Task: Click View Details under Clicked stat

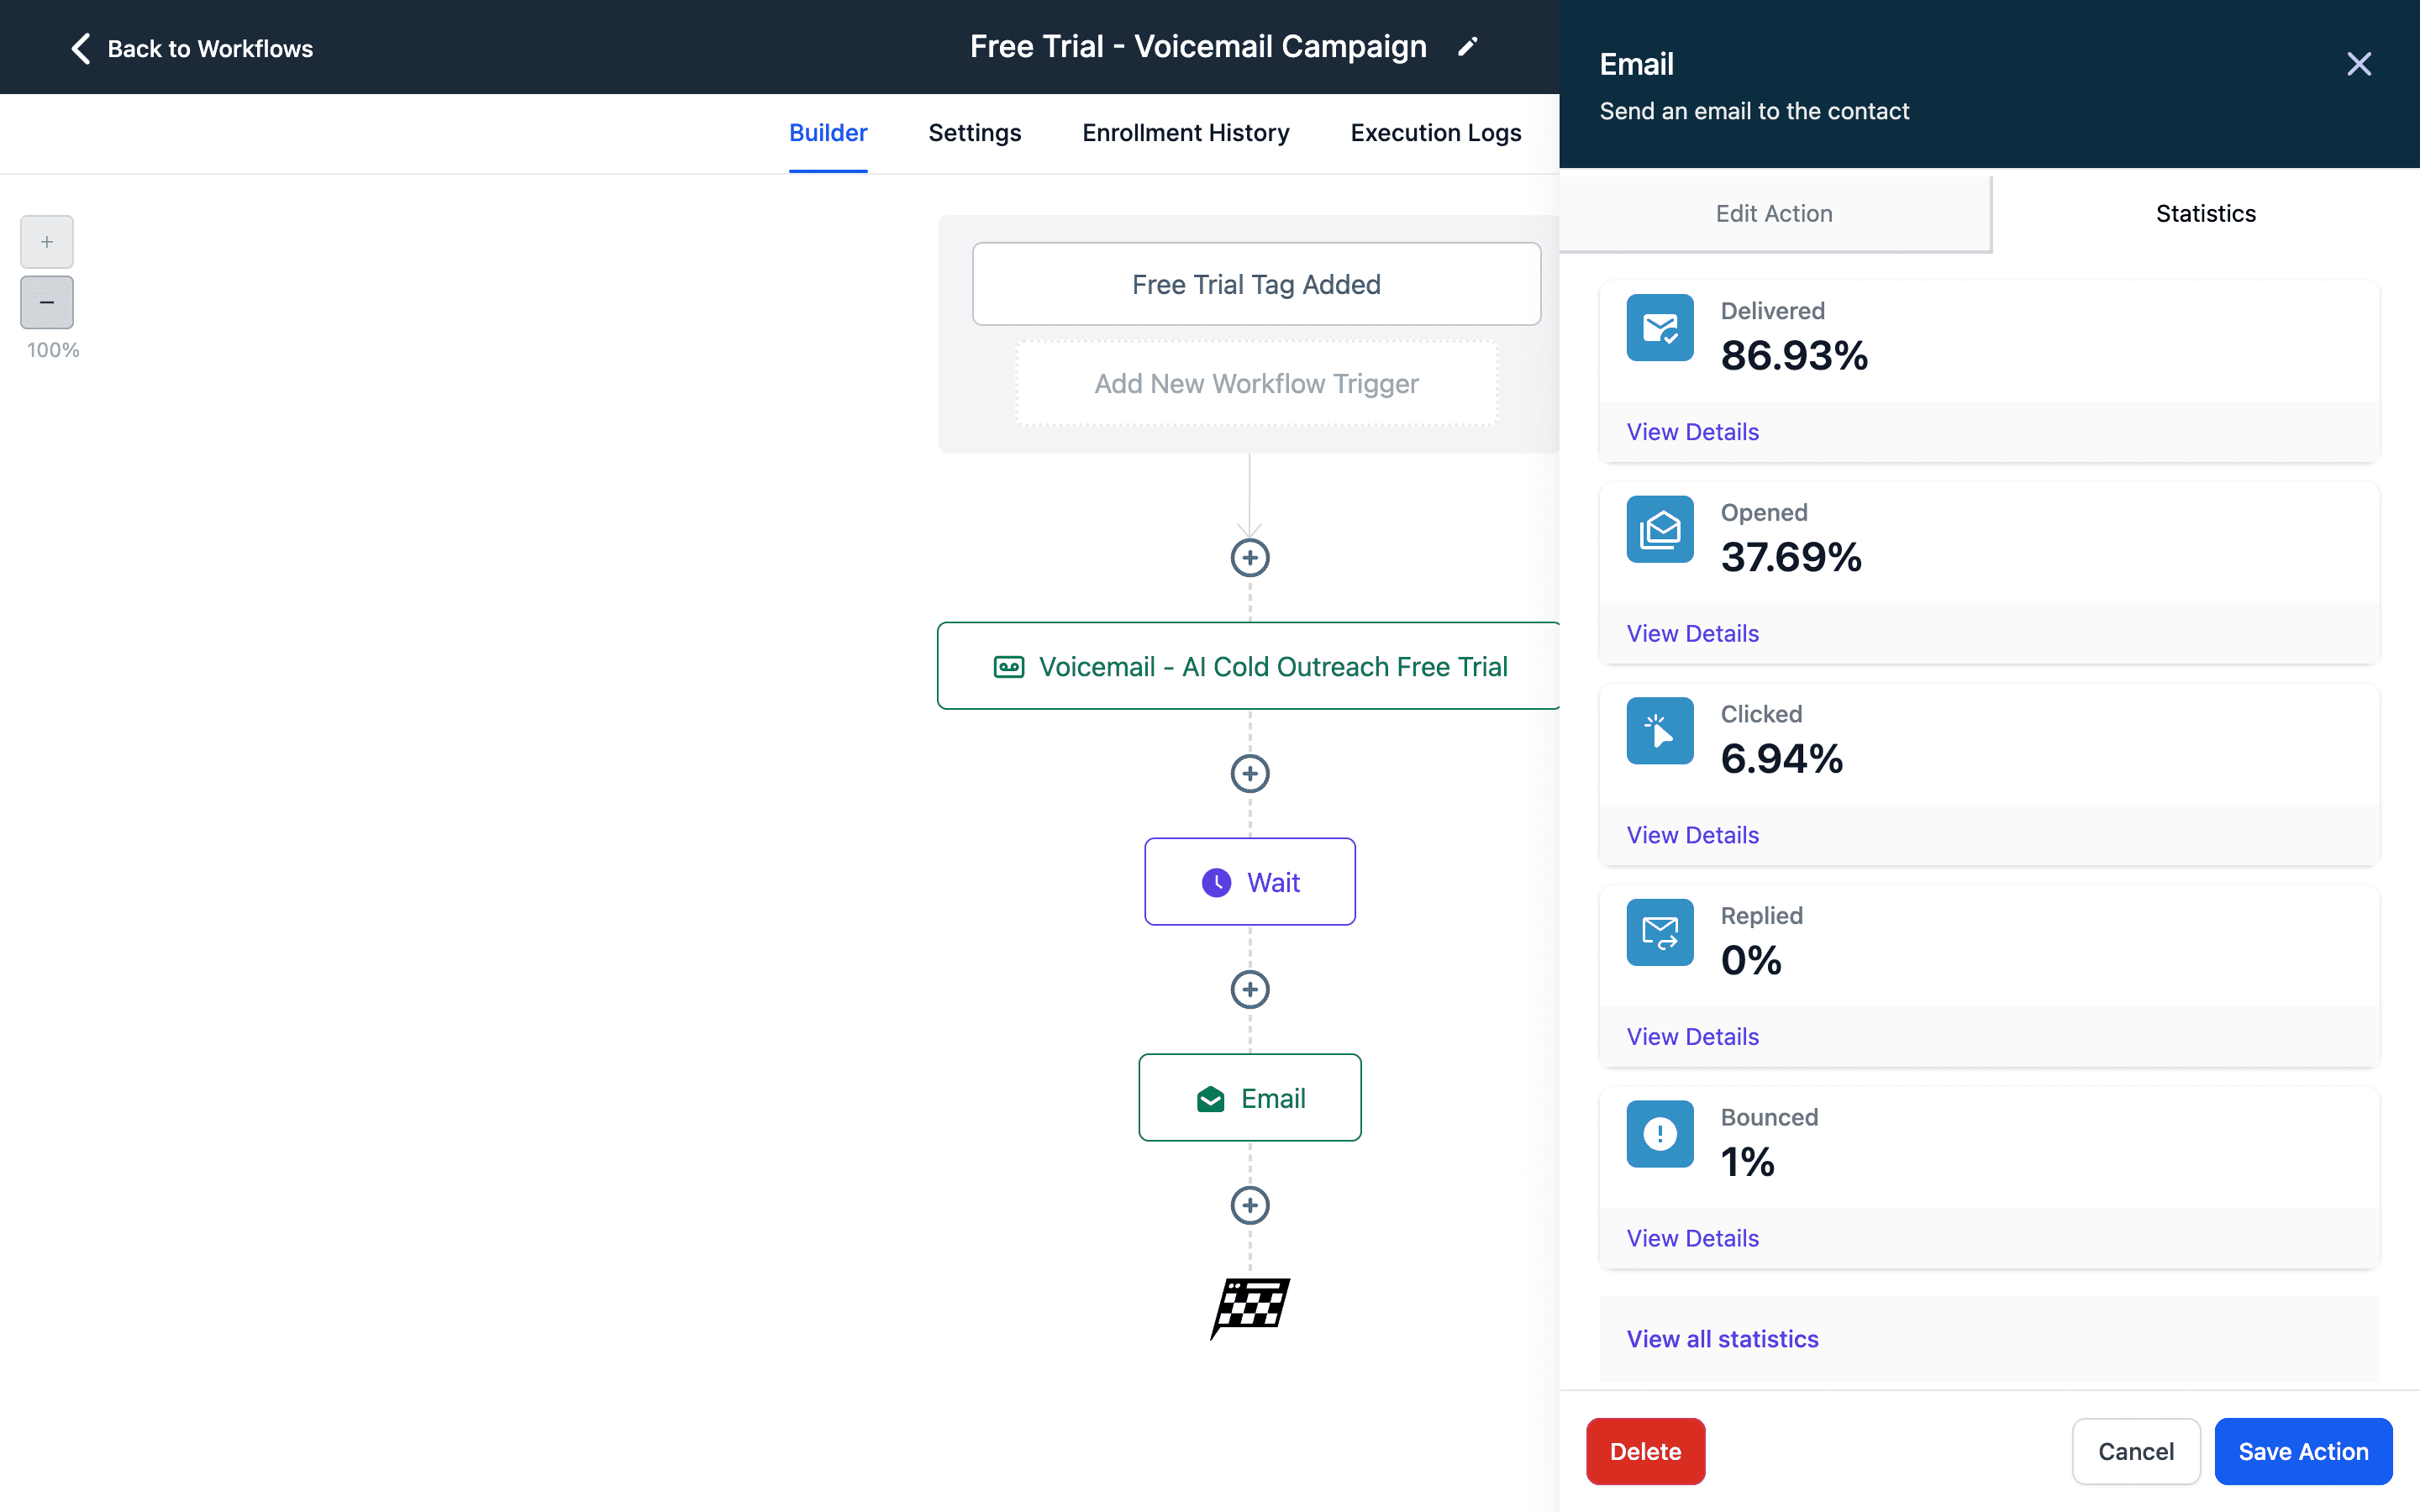Action: point(1693,834)
